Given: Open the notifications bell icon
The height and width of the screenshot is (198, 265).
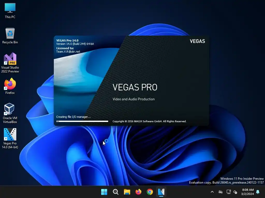Looking at the screenshot, I should (258, 192).
